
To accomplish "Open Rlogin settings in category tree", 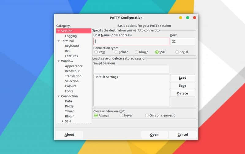I will pos(70,116).
